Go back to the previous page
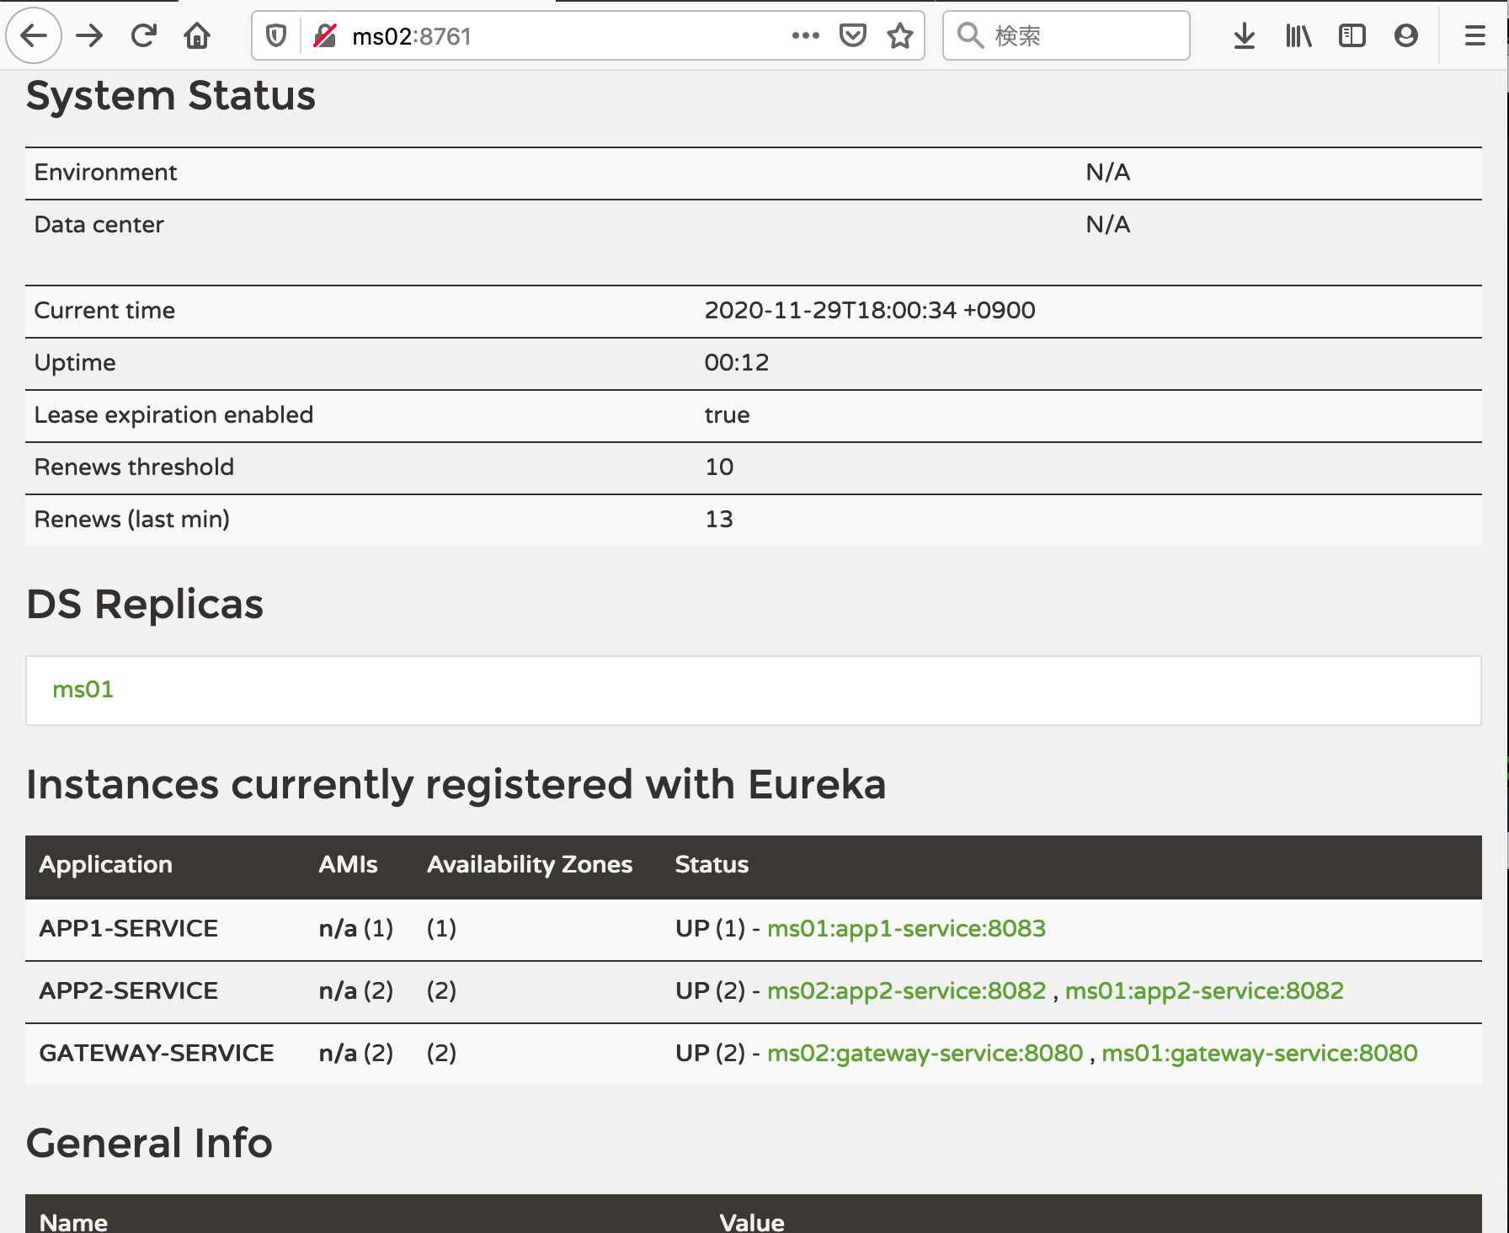1509x1233 pixels. coord(34,35)
